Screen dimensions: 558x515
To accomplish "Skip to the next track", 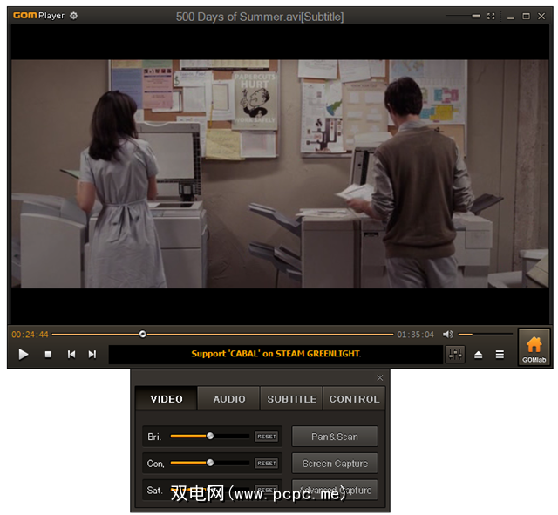I will click(92, 355).
